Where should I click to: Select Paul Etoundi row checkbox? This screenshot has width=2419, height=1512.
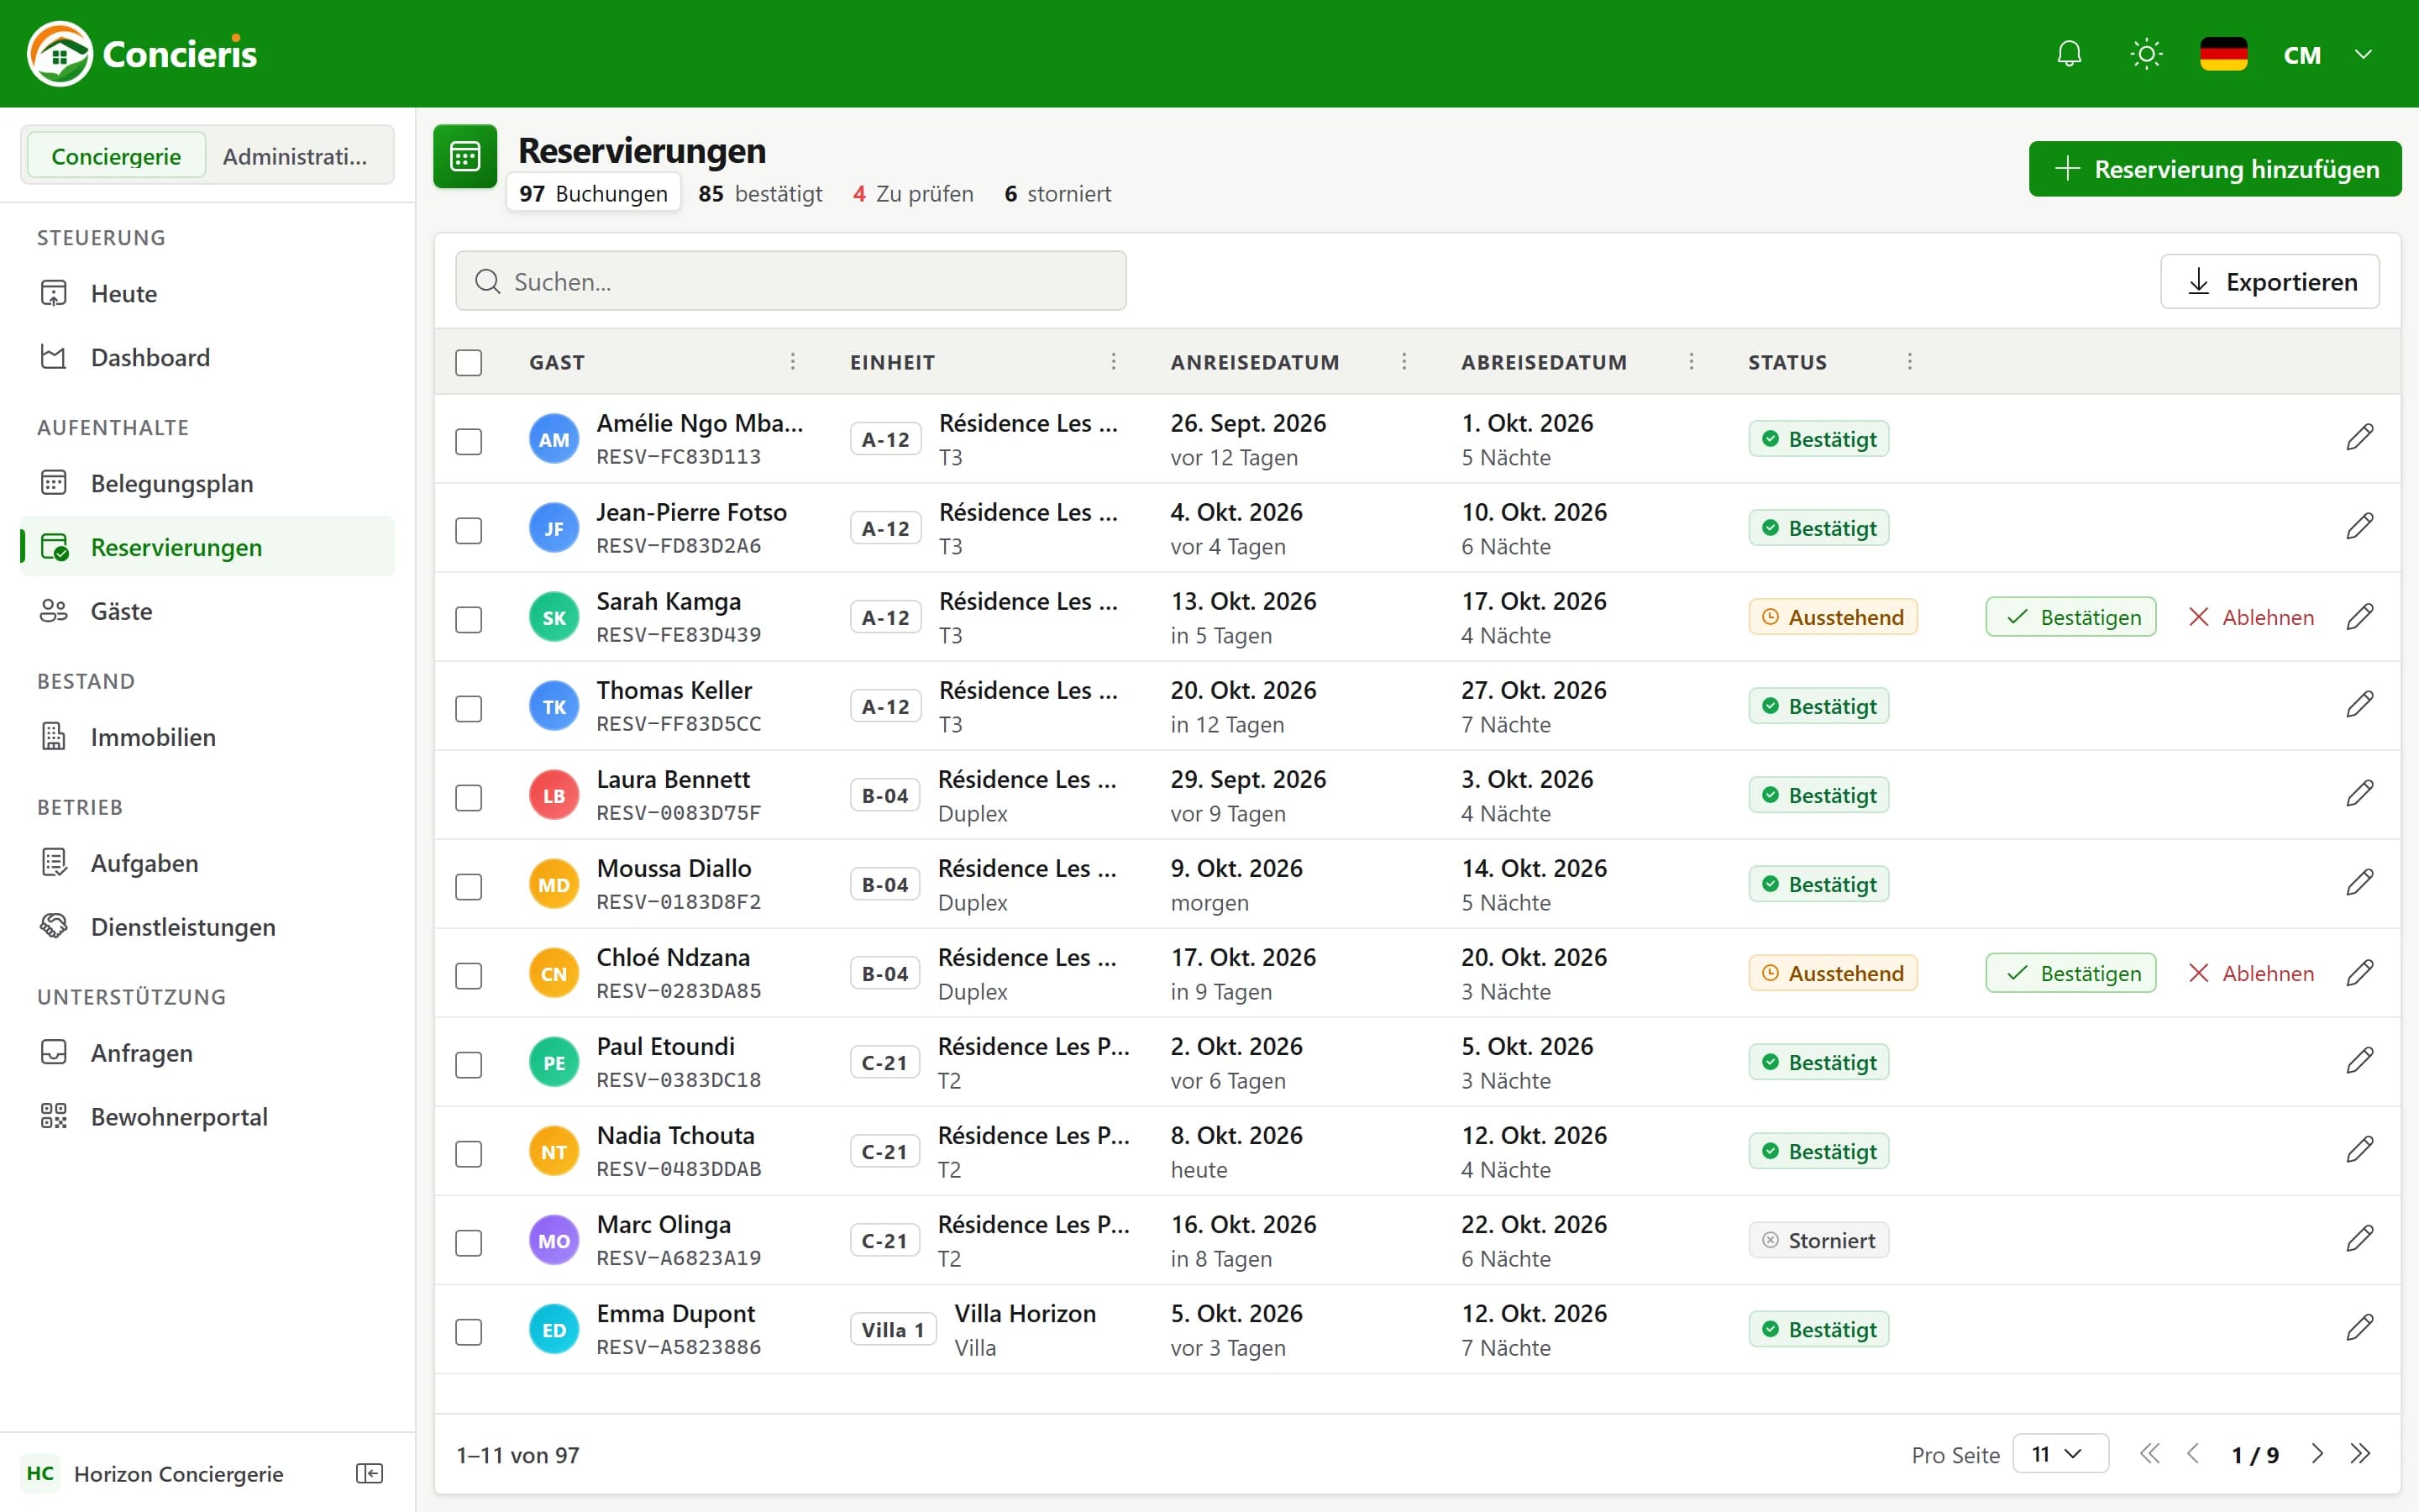(469, 1064)
